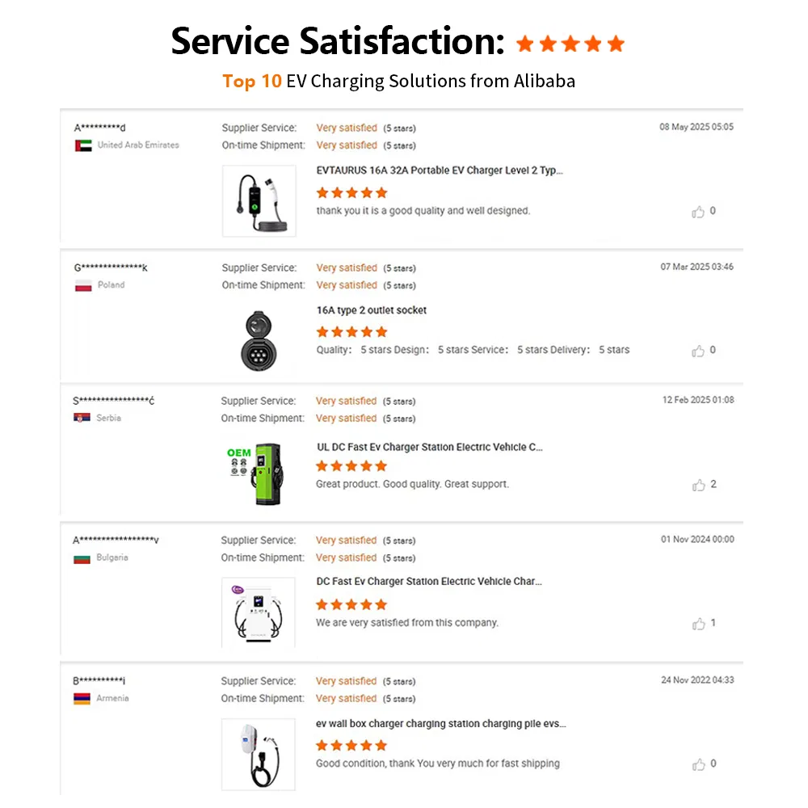Click the thumbs-up icon on Bulgaria's review
Viewport: 808px width, 808px height.
coord(700,623)
